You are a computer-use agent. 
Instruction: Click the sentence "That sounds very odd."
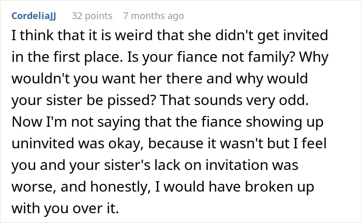[234, 100]
